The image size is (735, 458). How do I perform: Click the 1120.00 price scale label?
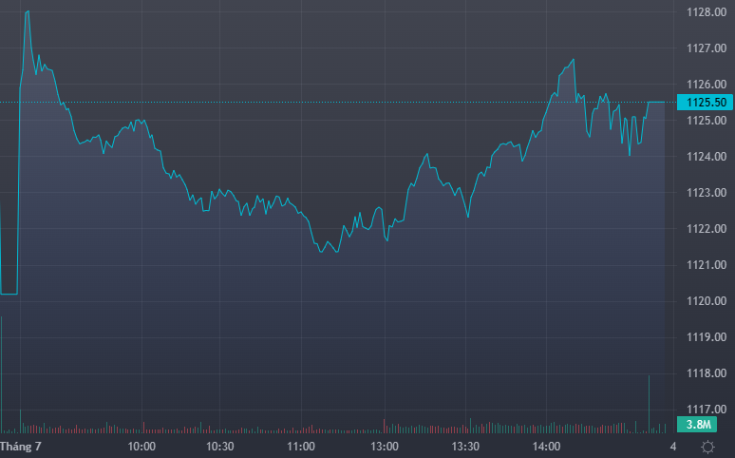pyautogui.click(x=705, y=301)
